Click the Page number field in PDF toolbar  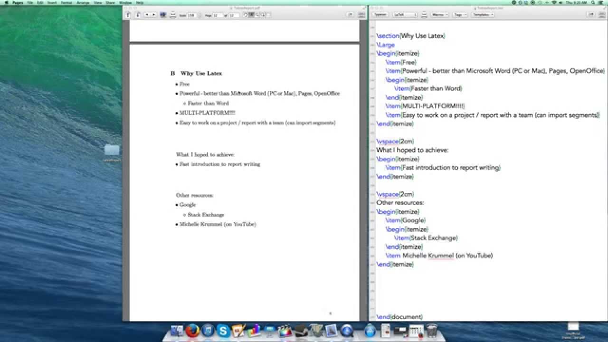pyautogui.click(x=217, y=16)
